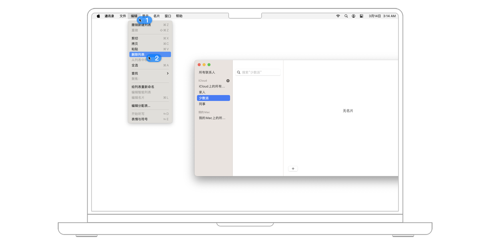Click the greyed 编辑名片 menu entry
The image size is (490, 245).
click(150, 98)
